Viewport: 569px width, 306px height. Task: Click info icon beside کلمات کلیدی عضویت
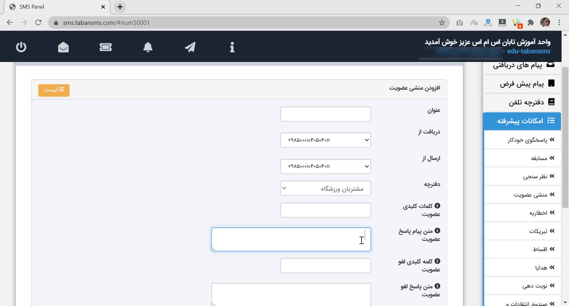tap(437, 205)
